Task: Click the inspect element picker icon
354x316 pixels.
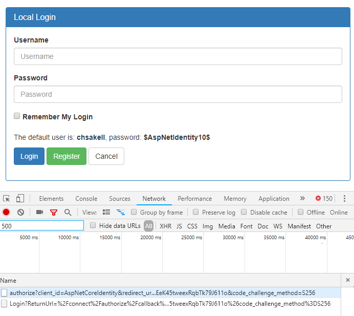Action: [x=7, y=199]
